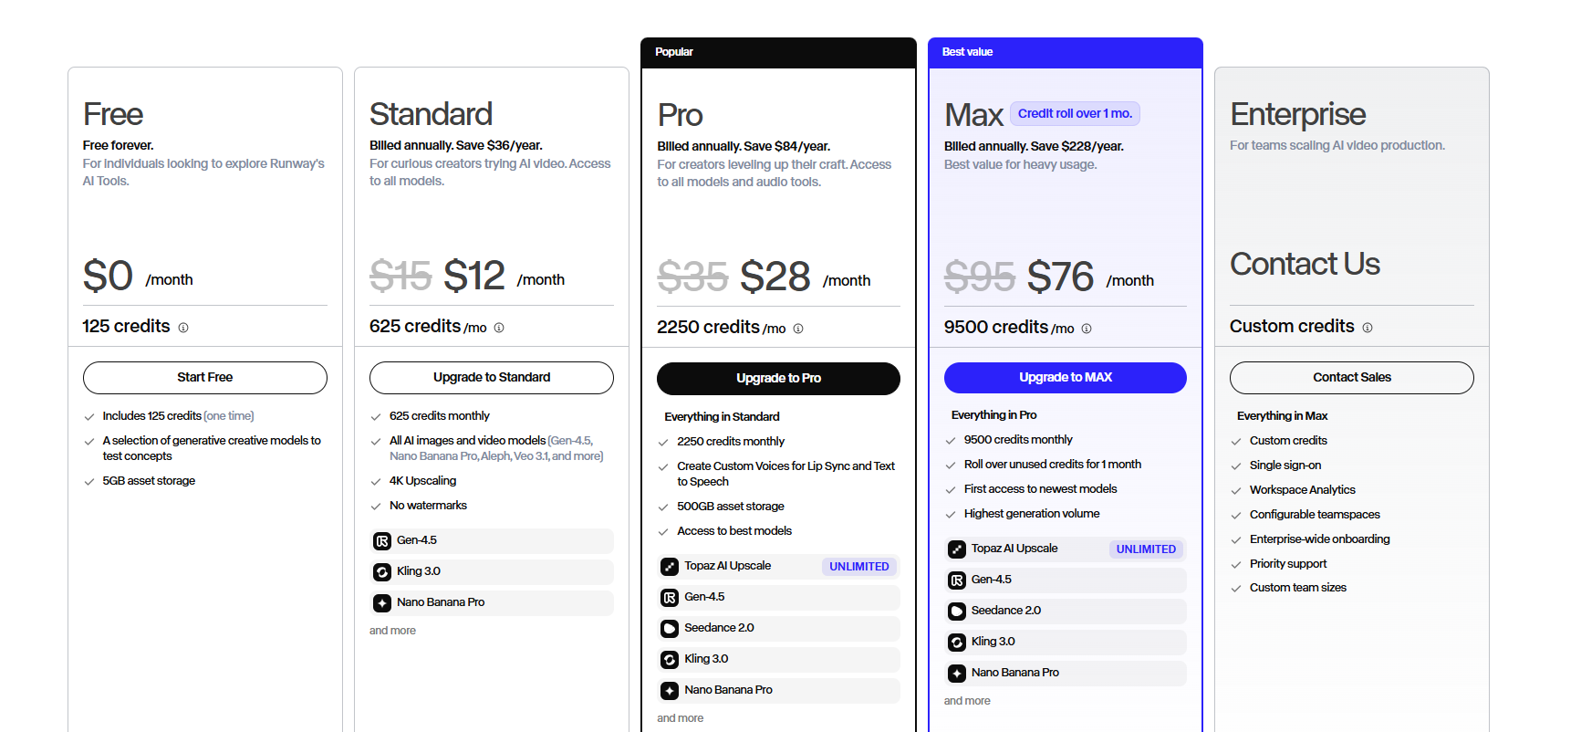Click Seedance 2.0 icon in Max plan
Screen dimensions: 1581x732
957,612
